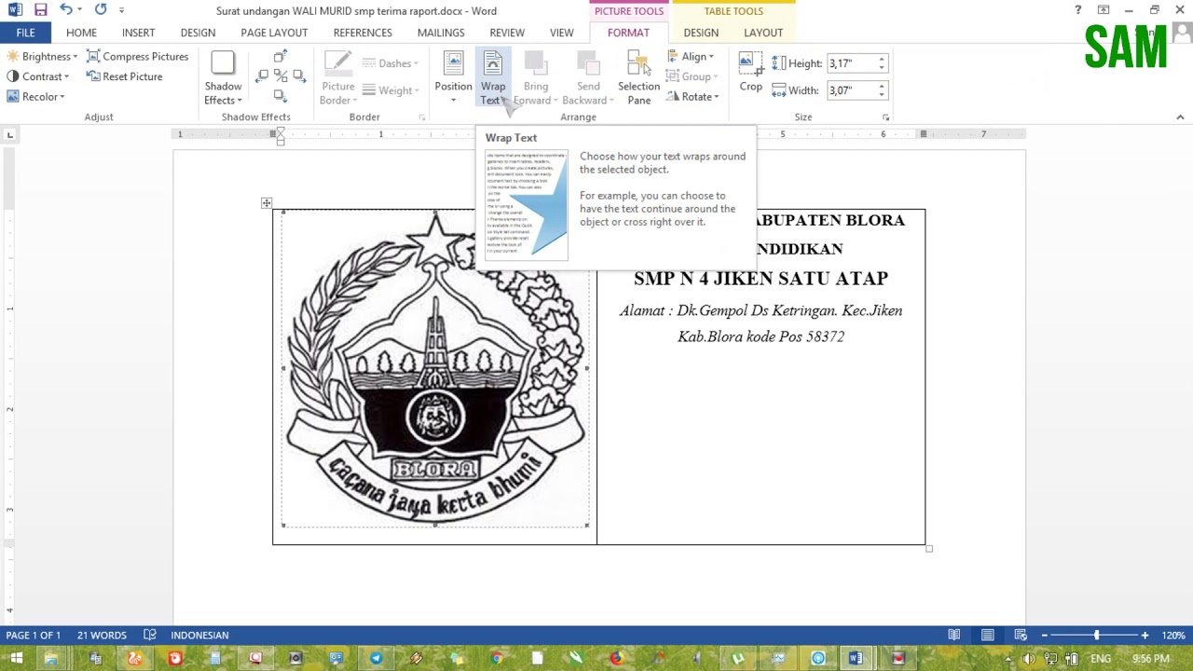Open the Dashes dropdown

390,63
